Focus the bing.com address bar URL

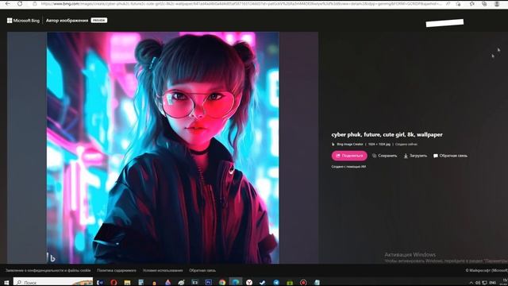[241, 4]
